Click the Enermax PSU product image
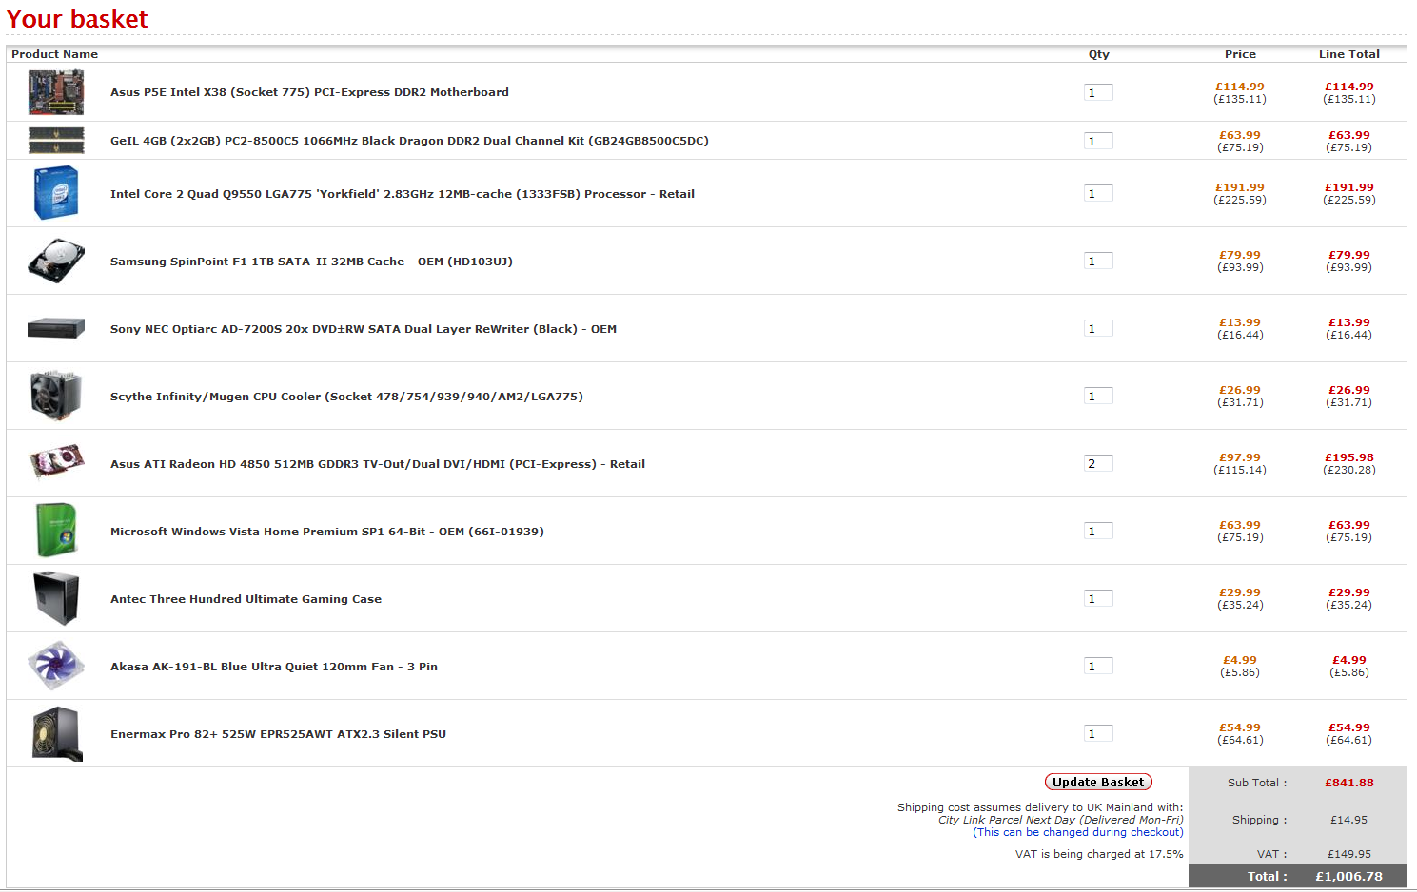 [56, 733]
